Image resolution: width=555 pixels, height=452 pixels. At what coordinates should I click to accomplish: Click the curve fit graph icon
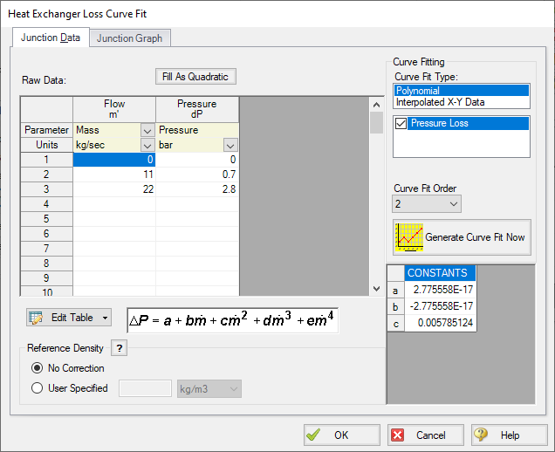409,236
